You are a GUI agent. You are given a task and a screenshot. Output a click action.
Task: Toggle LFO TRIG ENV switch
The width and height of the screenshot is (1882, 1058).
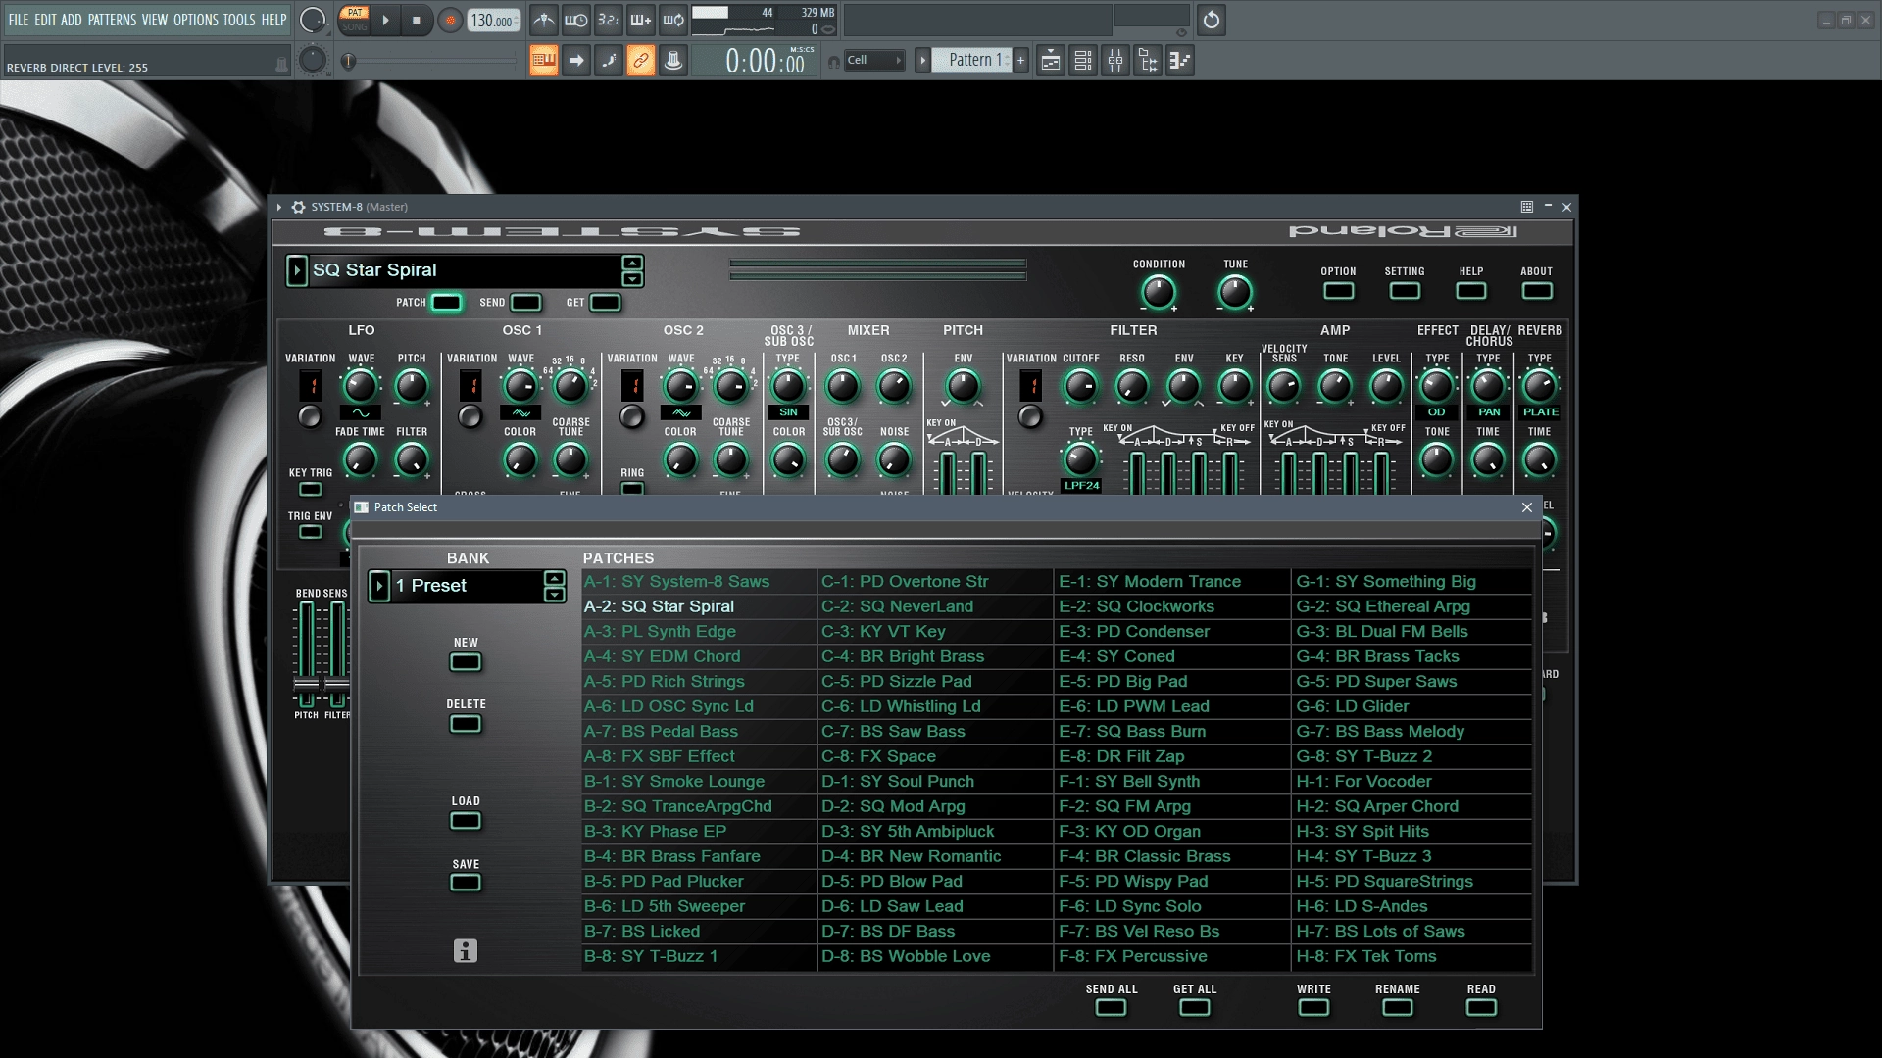click(x=310, y=532)
